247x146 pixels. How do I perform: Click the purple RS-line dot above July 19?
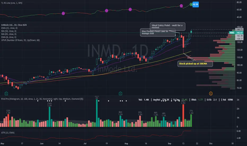pyautogui.click(x=107, y=11)
